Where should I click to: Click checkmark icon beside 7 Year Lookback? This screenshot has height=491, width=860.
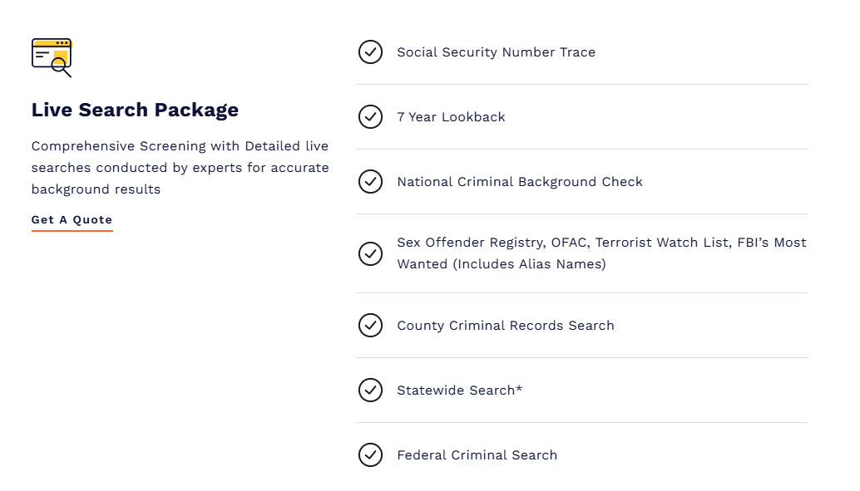point(370,117)
